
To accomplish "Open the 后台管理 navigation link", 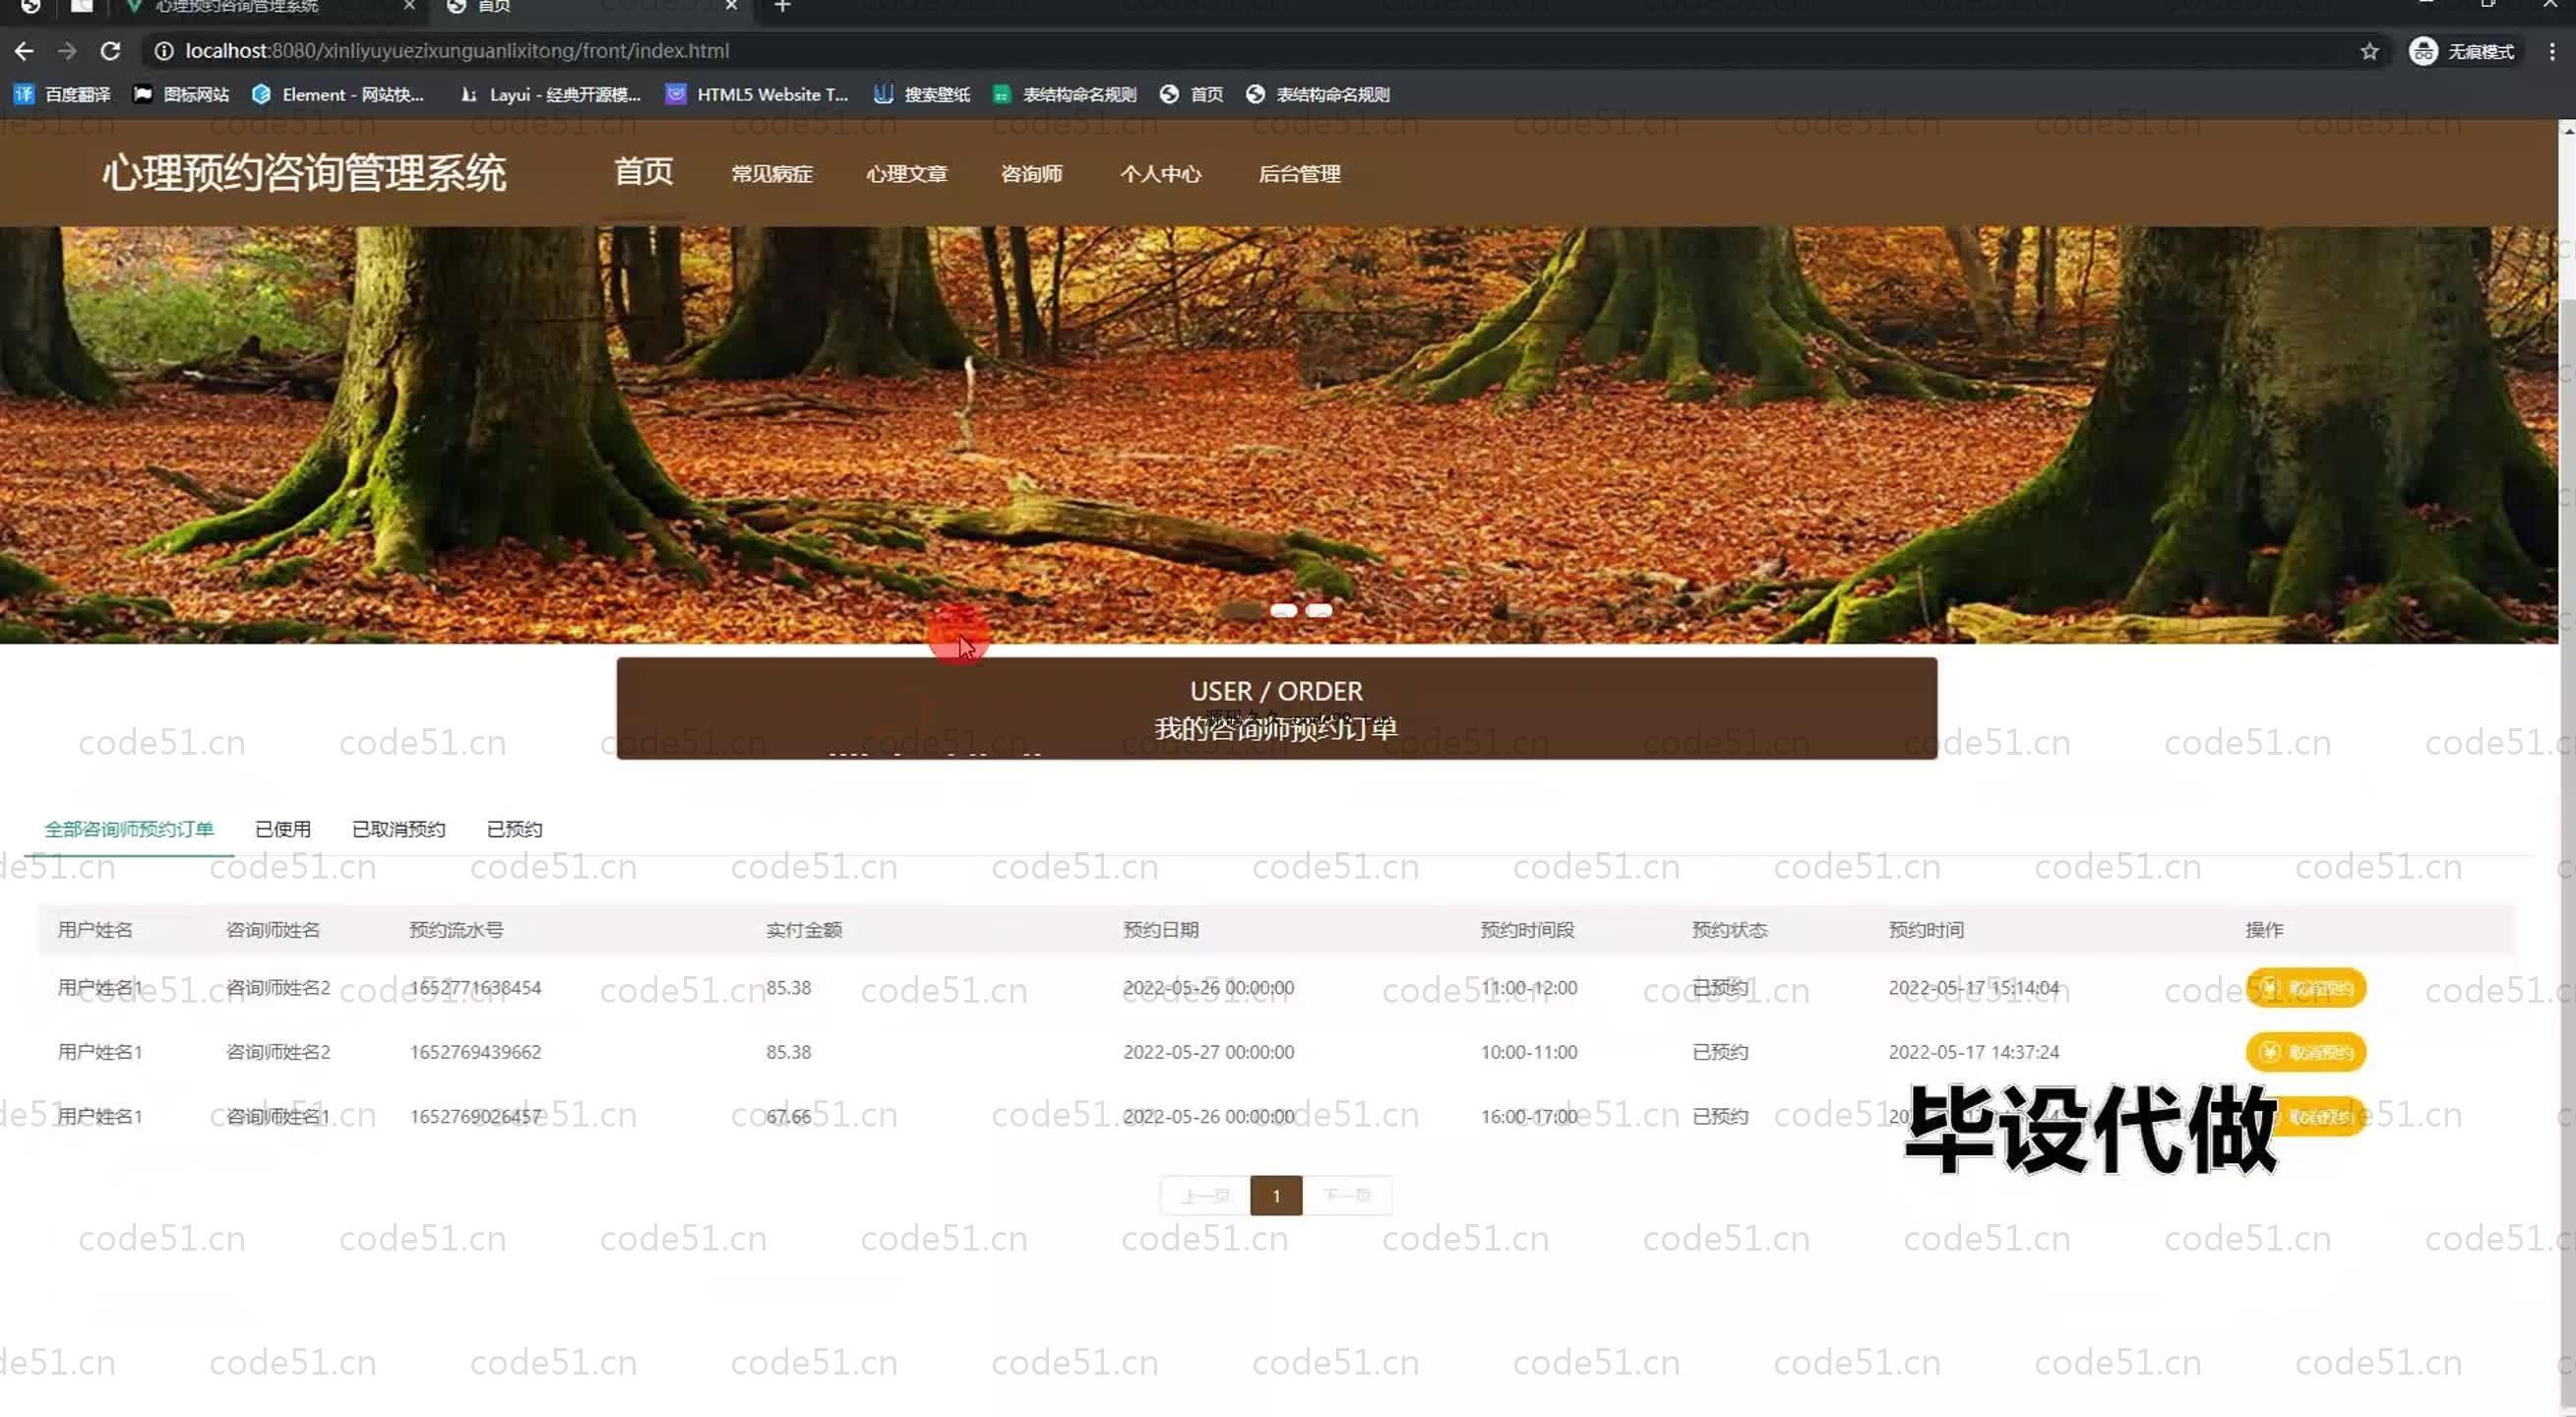I will [1299, 174].
